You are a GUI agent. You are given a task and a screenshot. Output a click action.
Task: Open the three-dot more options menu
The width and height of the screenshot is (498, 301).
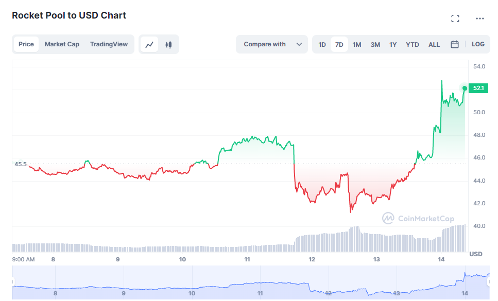coord(480,19)
